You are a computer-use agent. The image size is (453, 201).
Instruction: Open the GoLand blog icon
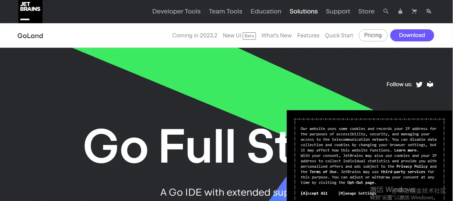click(430, 84)
